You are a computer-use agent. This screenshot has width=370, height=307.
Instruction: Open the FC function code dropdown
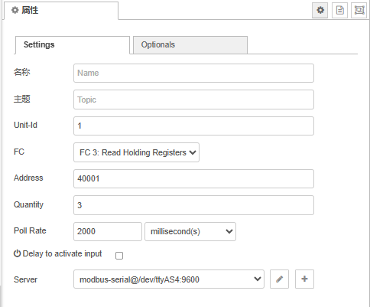coord(136,152)
